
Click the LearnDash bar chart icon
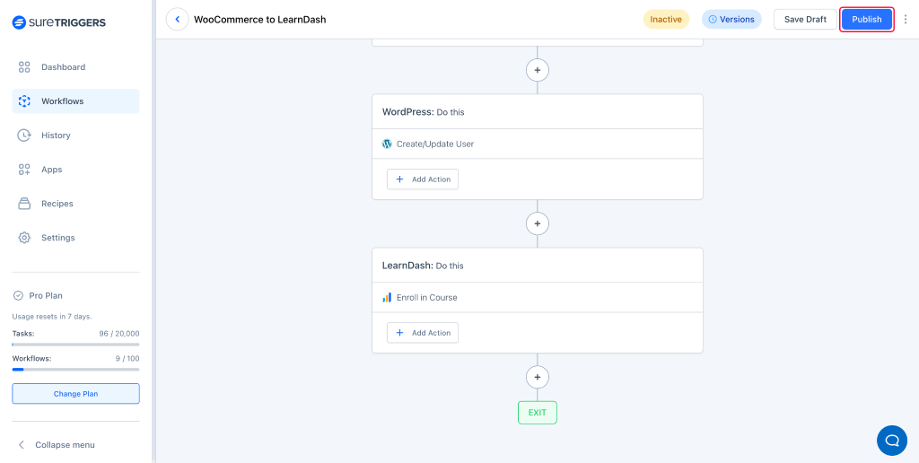(387, 297)
